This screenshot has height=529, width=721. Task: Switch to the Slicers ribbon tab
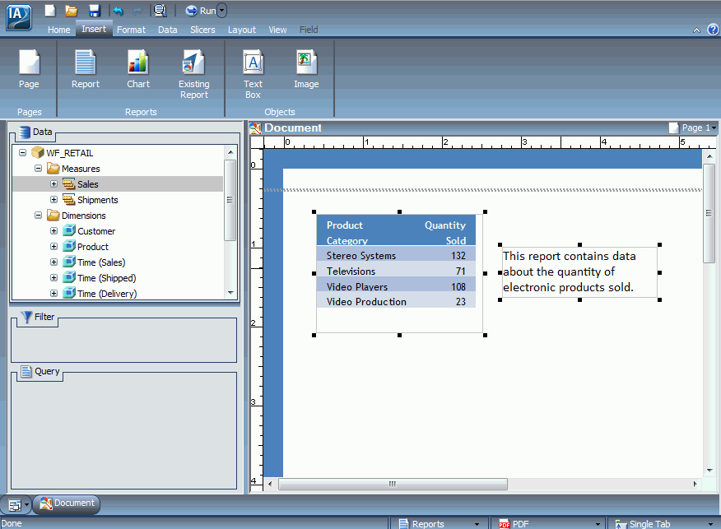tap(202, 30)
